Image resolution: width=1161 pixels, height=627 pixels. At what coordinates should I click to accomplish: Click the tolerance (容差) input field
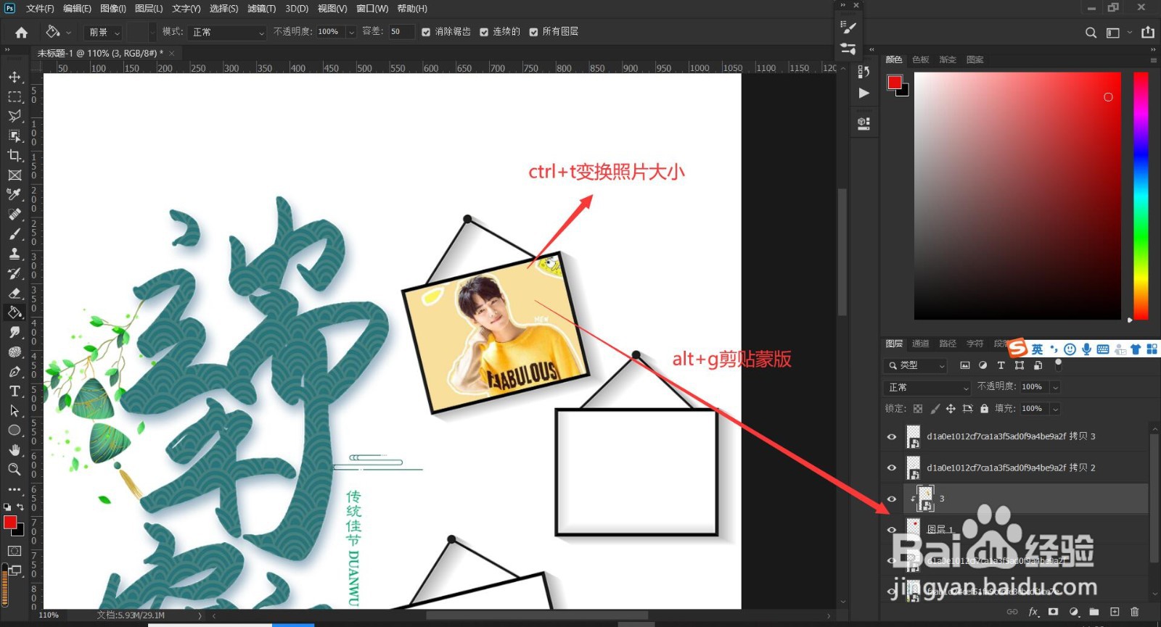[401, 32]
